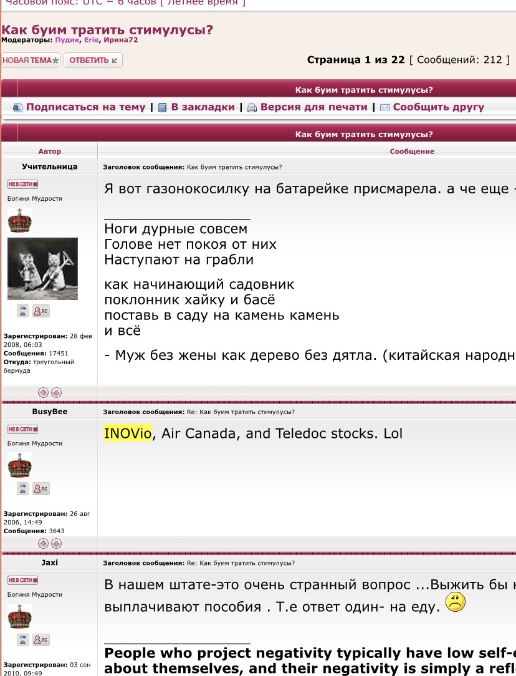Open BusyBee's profile icon
This screenshot has width=516, height=676.
point(23,489)
